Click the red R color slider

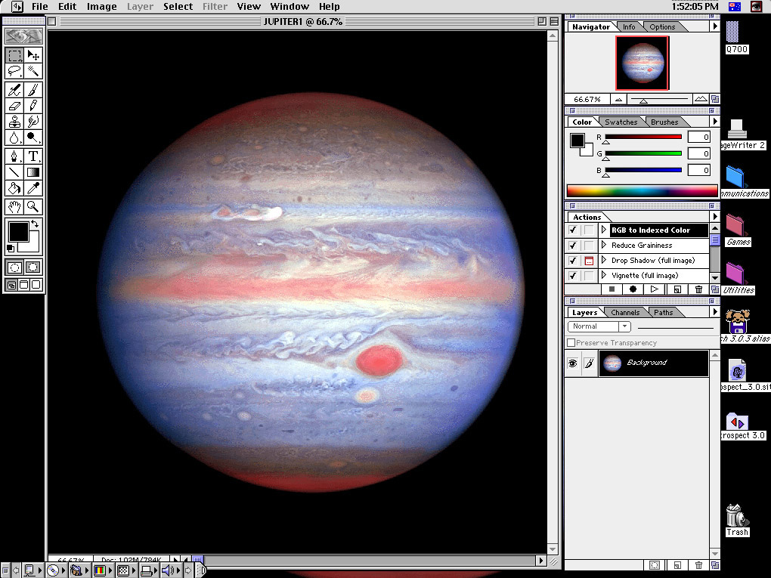(x=643, y=137)
